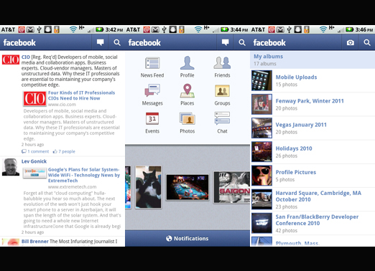Open the Places map pin icon
Viewport: 375px width, 271px height.
(187, 91)
